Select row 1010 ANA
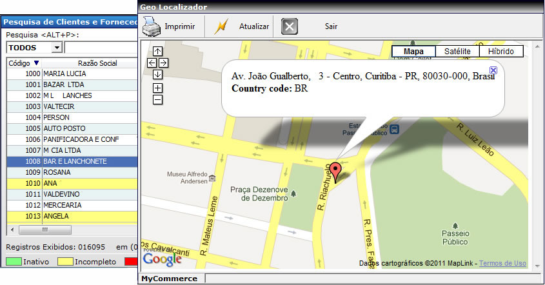 pos(72,183)
